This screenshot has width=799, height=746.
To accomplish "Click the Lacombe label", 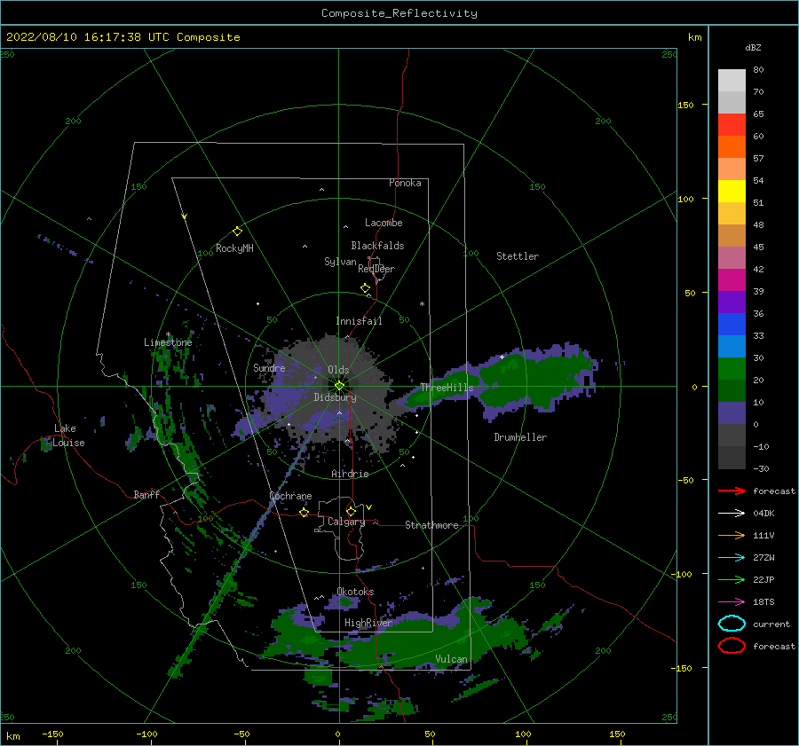I will tap(384, 223).
